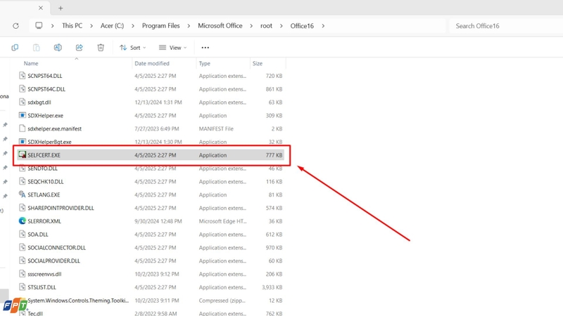
Task: Click the Paste icon in toolbar
Action: (37, 48)
